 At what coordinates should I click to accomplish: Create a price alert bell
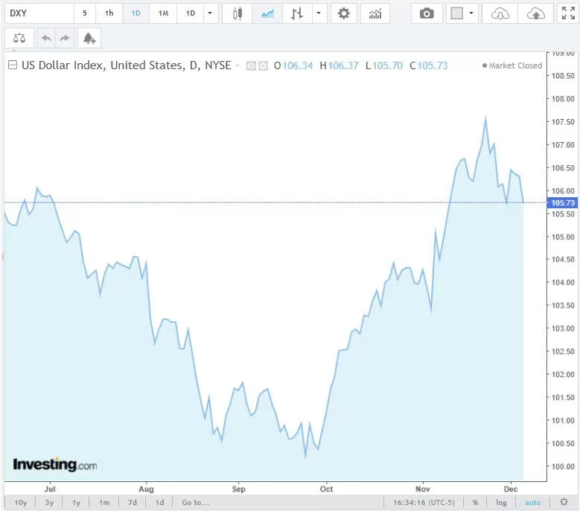(89, 38)
